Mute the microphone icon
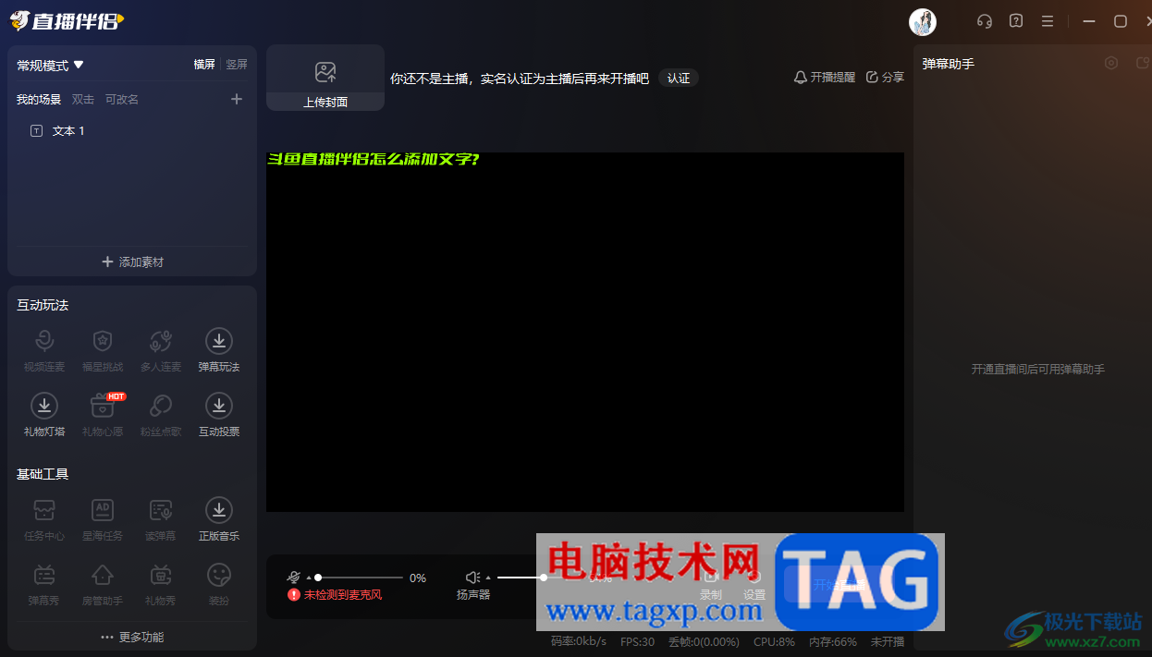Viewport: 1152px width, 657px height. pos(294,577)
